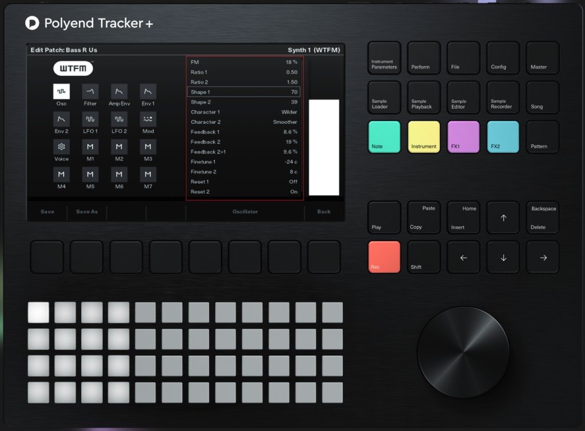Select the Osc section icon

pos(61,91)
